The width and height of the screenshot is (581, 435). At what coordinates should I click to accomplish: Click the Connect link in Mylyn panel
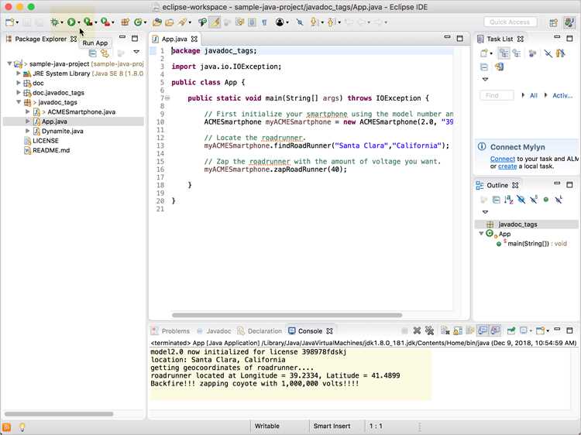click(503, 159)
